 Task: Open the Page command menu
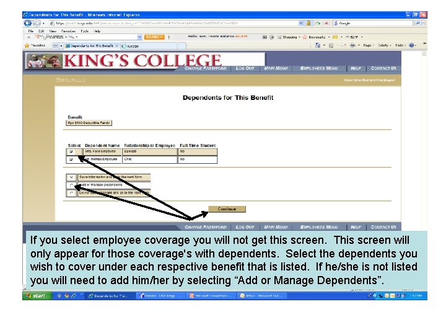tap(369, 45)
